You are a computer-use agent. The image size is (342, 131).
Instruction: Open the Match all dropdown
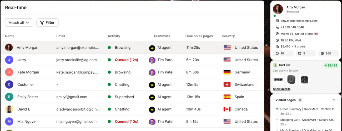pyautogui.click(x=19, y=23)
